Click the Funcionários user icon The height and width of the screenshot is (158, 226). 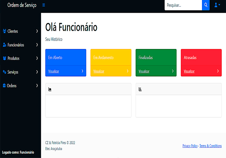5,45
